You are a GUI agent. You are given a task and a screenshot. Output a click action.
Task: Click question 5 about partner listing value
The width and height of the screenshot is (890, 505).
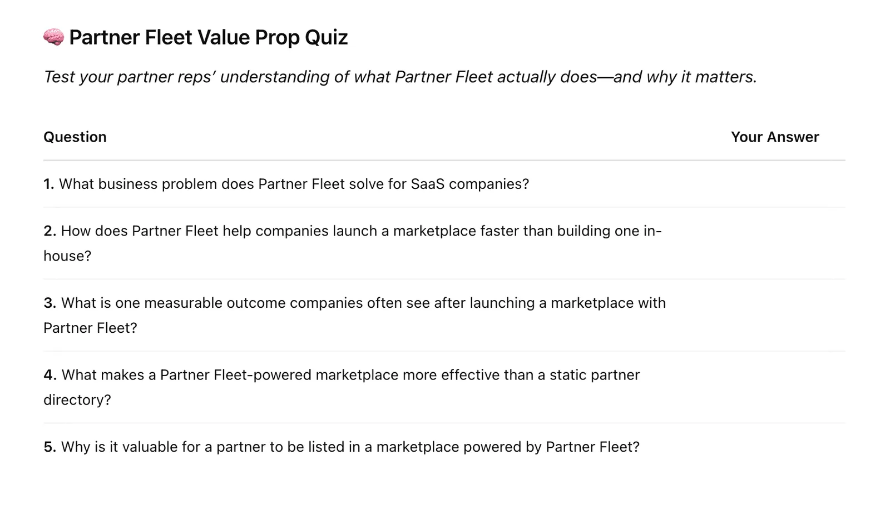[x=342, y=447]
